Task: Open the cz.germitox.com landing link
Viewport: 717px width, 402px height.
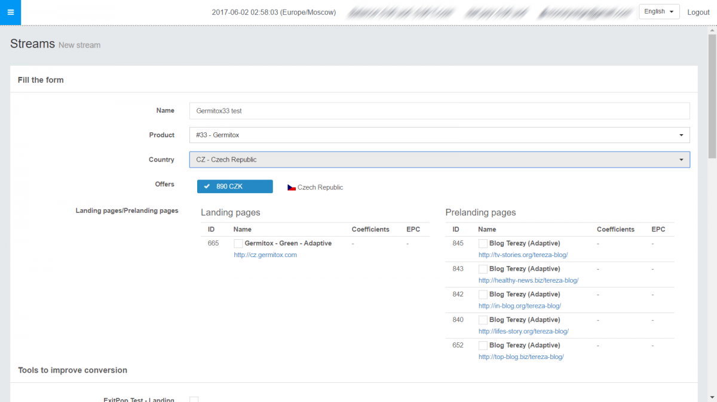Action: (265, 255)
